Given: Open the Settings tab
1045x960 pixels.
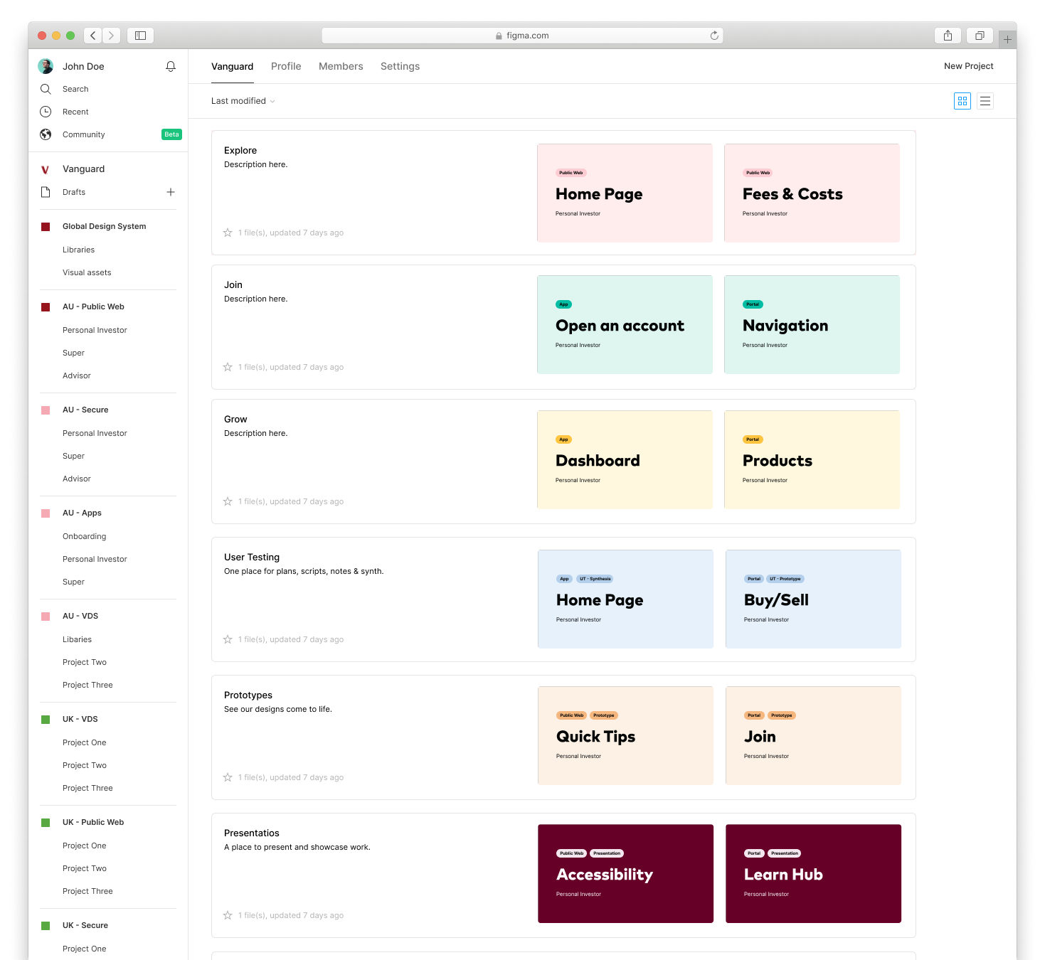Looking at the screenshot, I should (x=401, y=66).
